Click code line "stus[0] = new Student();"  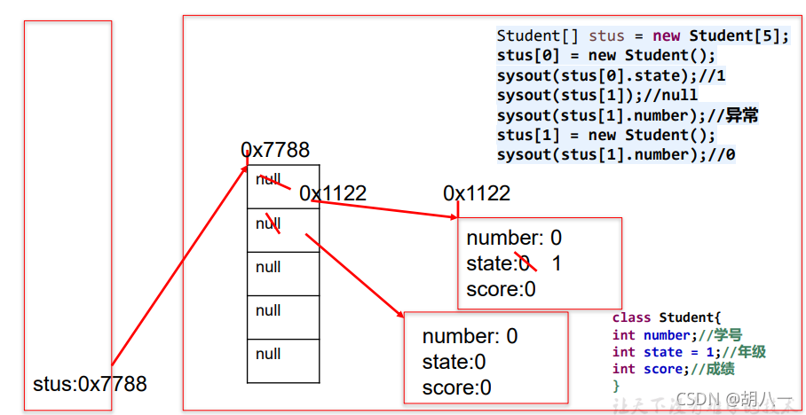tap(606, 56)
